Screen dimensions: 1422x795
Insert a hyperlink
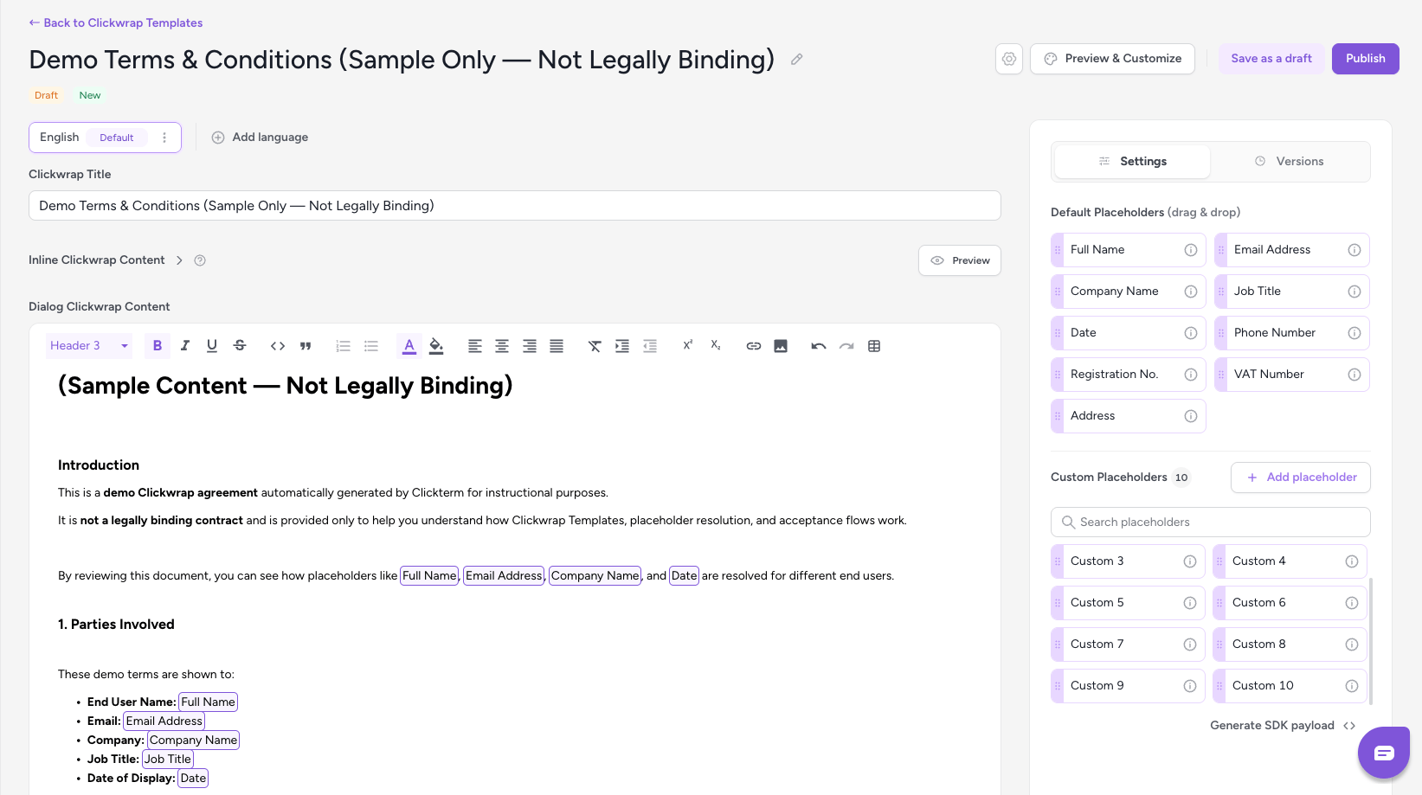(x=754, y=346)
